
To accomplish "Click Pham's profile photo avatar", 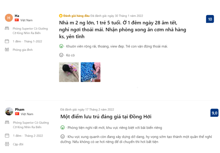I will click(x=9, y=111).
